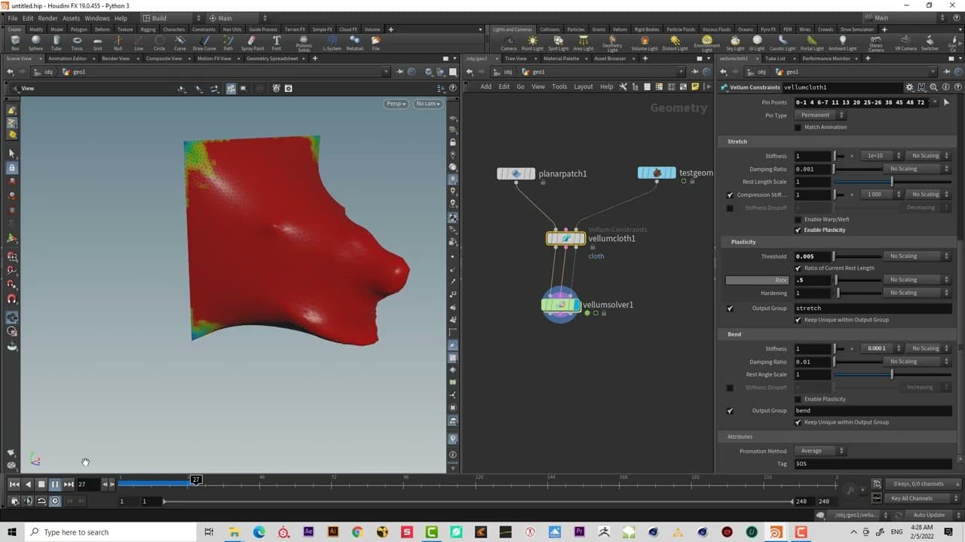Select the Grid shelf tool
The width and height of the screenshot is (965, 542).
pyautogui.click(x=97, y=43)
